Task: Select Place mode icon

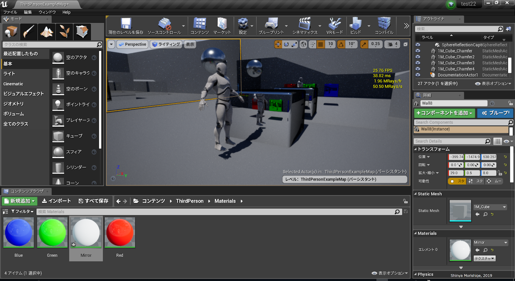Action: (x=11, y=31)
